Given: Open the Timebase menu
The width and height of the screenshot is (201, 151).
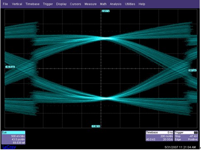Looking at the screenshot, I should (32, 4).
